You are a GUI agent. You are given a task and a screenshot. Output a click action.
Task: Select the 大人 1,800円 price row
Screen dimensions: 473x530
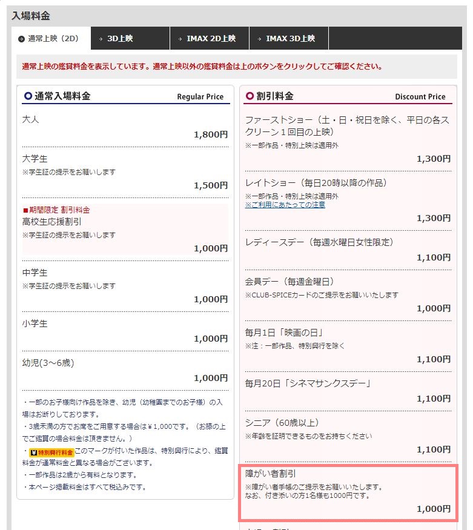click(125, 127)
